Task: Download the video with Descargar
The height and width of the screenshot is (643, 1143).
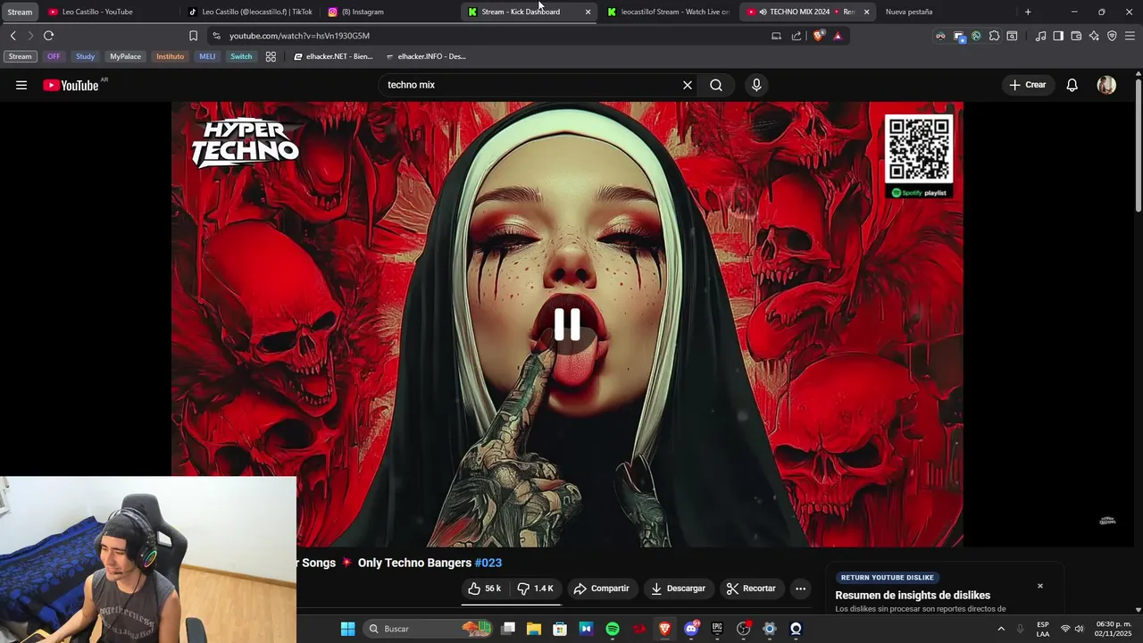Action: point(678,589)
